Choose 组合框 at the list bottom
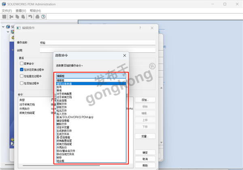243x170 pixels. 91,161
